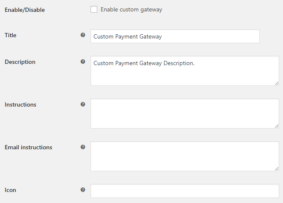
Task: Place the cursor in the Instructions textarea
Action: tap(185, 114)
